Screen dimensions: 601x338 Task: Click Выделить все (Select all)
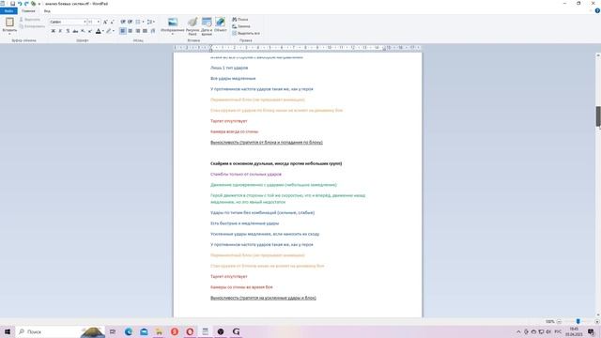pyautogui.click(x=246, y=34)
